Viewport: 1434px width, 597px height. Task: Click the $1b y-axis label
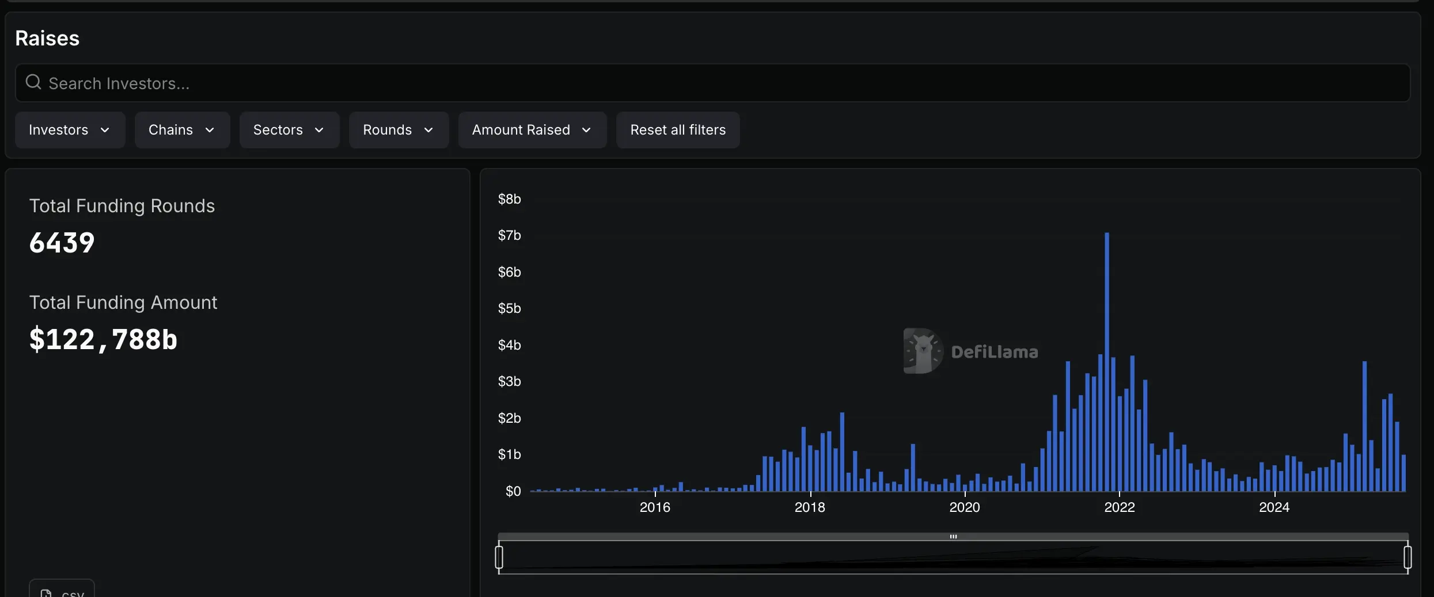click(x=510, y=454)
